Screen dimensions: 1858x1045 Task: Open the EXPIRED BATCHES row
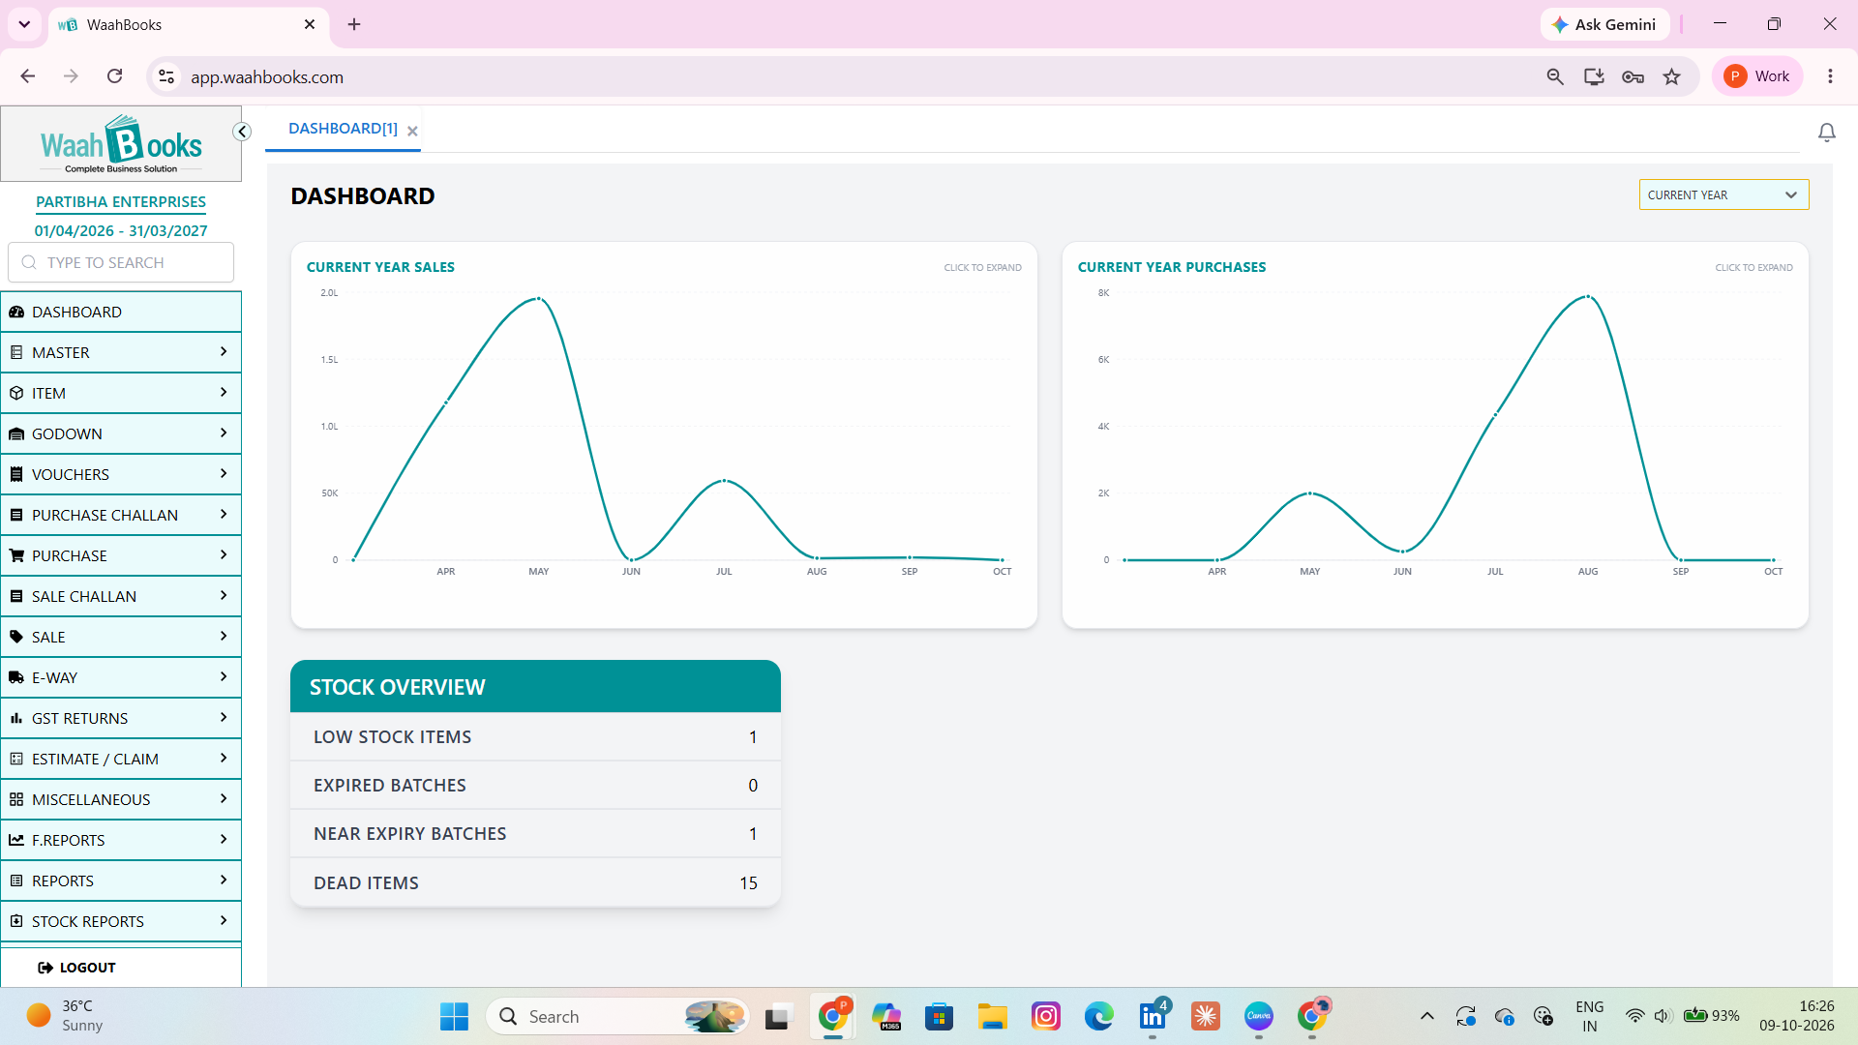535,785
